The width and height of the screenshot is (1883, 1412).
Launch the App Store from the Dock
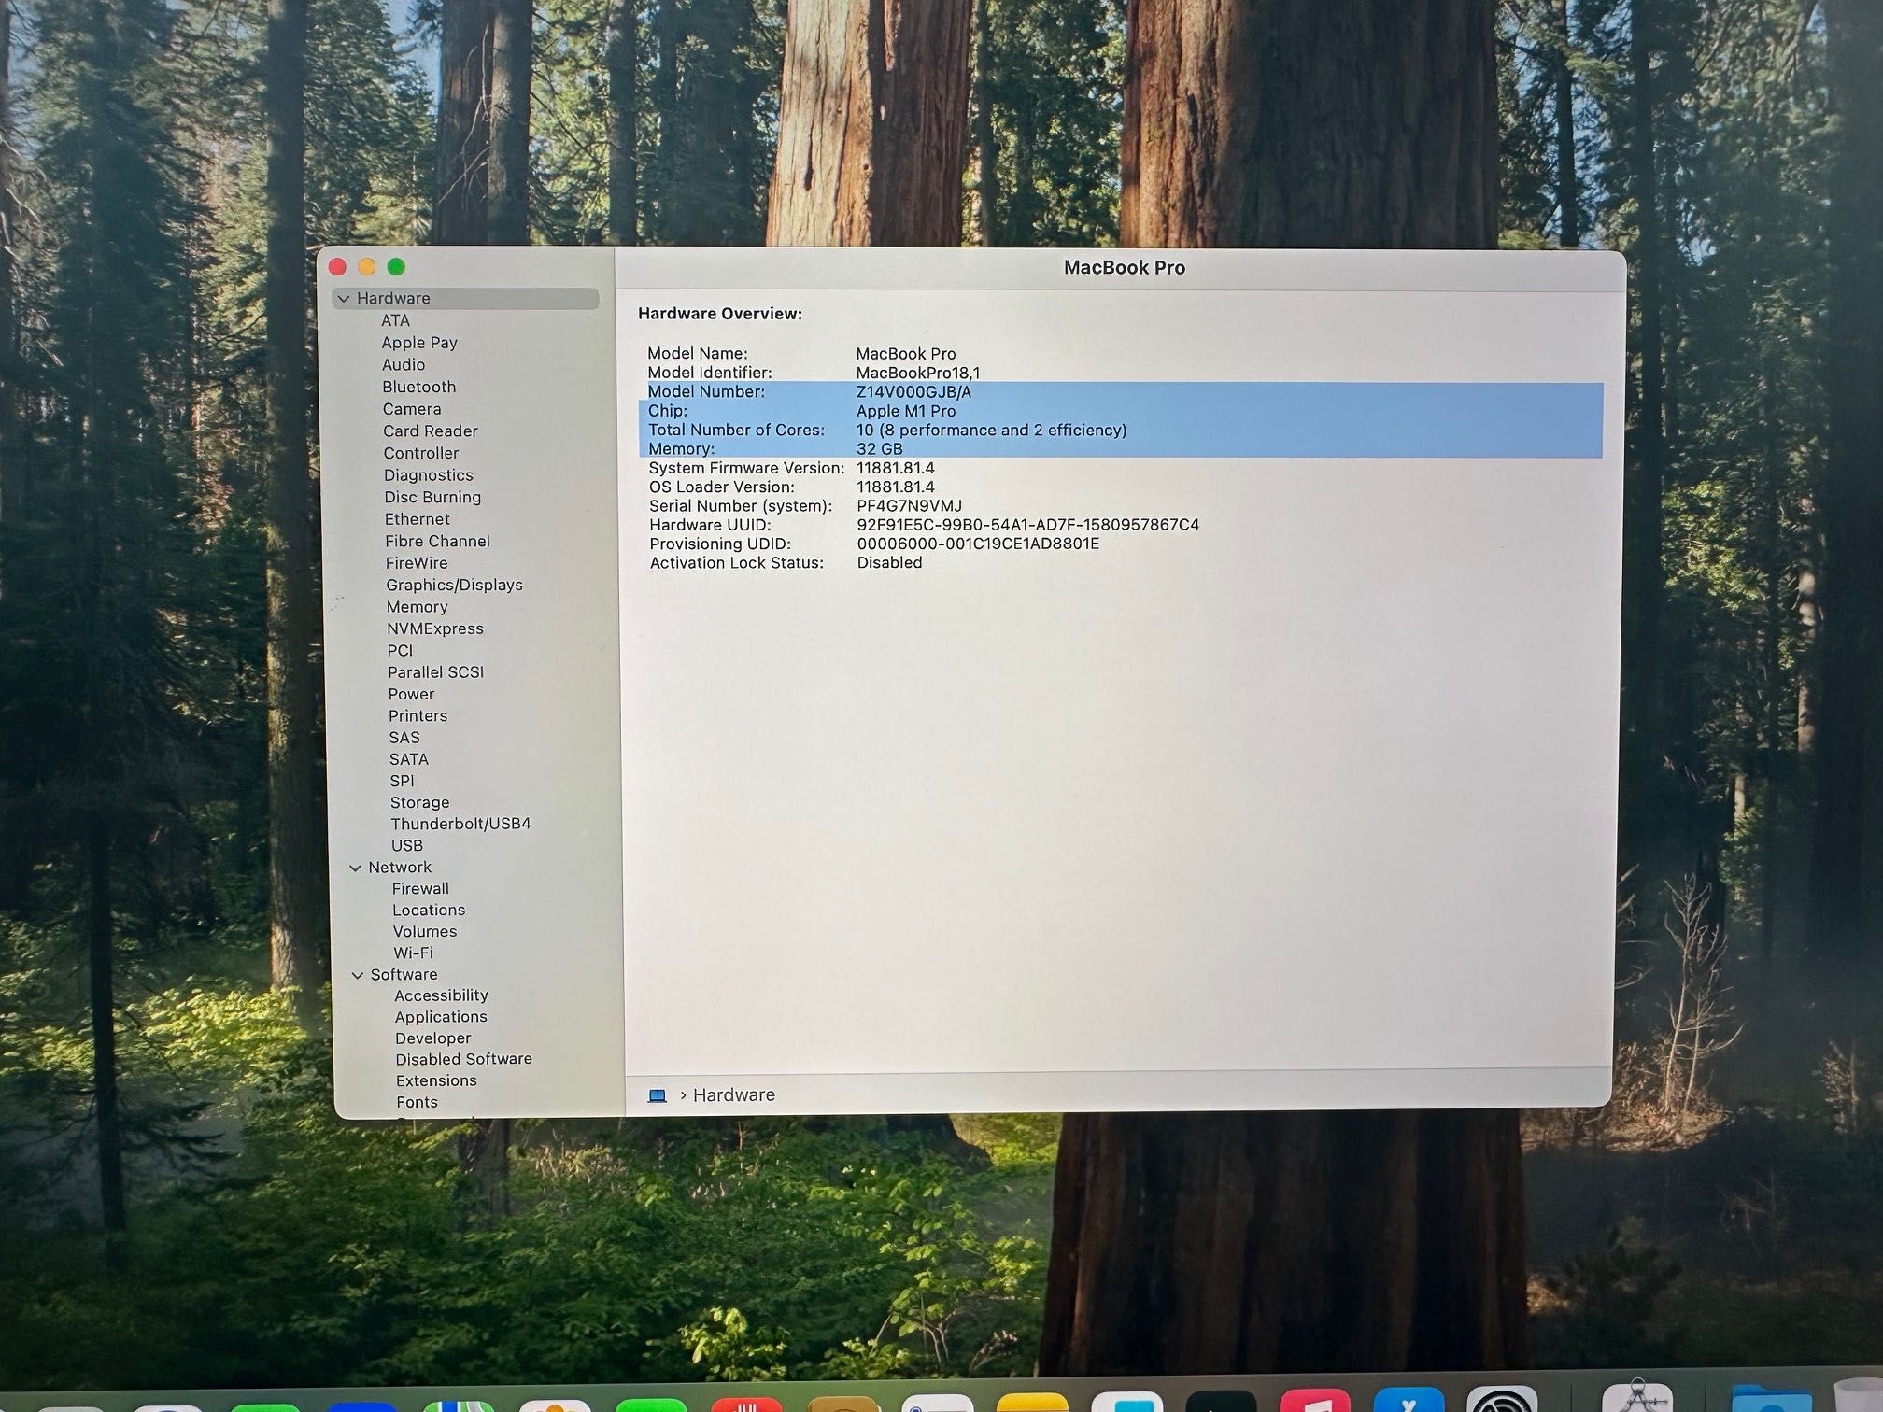point(1409,1401)
